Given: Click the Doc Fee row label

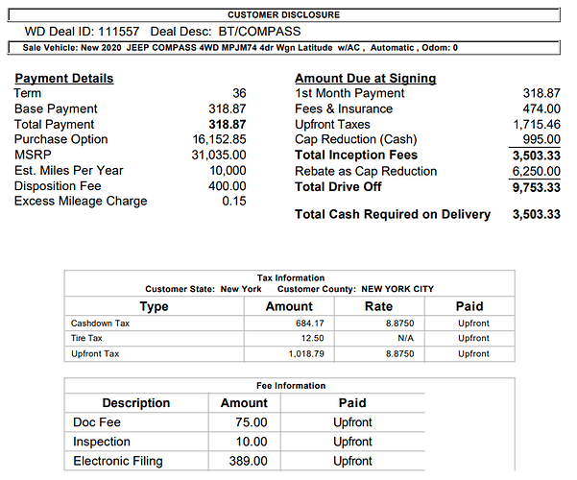Looking at the screenshot, I should [97, 422].
